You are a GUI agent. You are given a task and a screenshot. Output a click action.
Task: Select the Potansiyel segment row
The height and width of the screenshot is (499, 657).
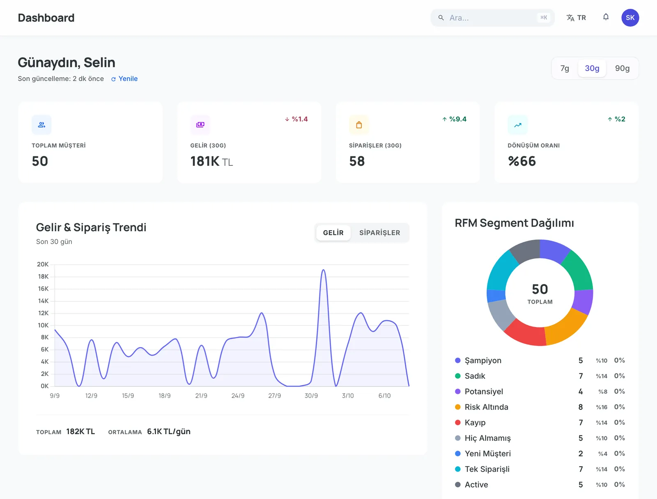(x=540, y=391)
